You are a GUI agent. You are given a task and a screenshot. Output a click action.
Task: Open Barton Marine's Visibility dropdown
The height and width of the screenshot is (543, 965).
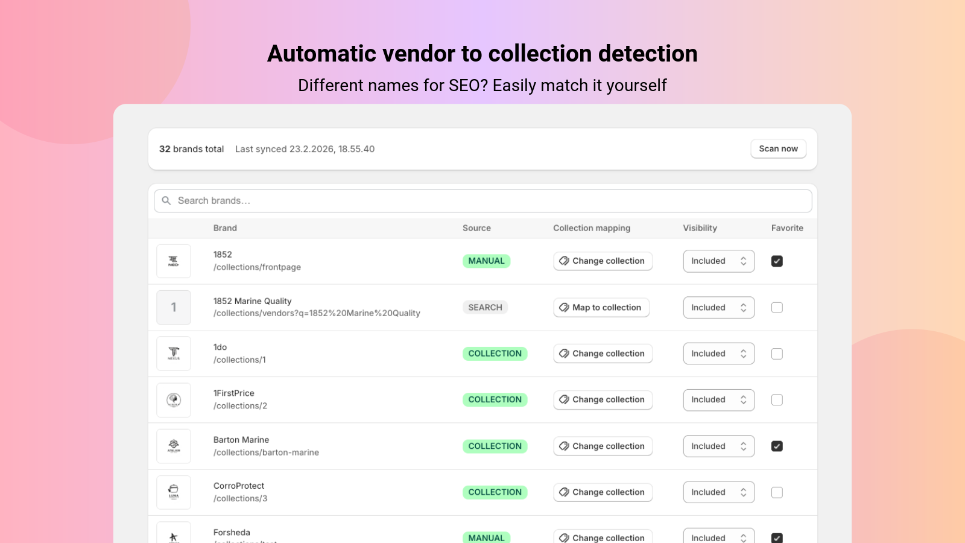(x=719, y=446)
